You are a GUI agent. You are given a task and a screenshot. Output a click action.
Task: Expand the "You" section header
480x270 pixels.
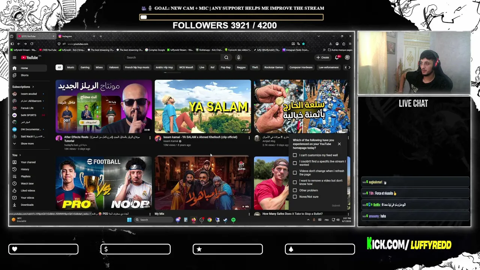point(16,155)
